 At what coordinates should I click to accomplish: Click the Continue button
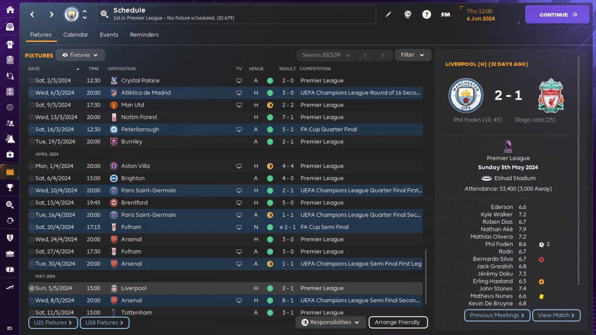557,14
